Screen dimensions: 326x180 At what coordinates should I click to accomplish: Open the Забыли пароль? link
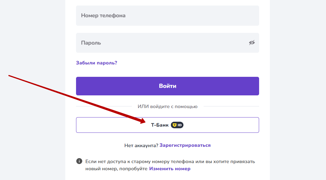coord(96,63)
